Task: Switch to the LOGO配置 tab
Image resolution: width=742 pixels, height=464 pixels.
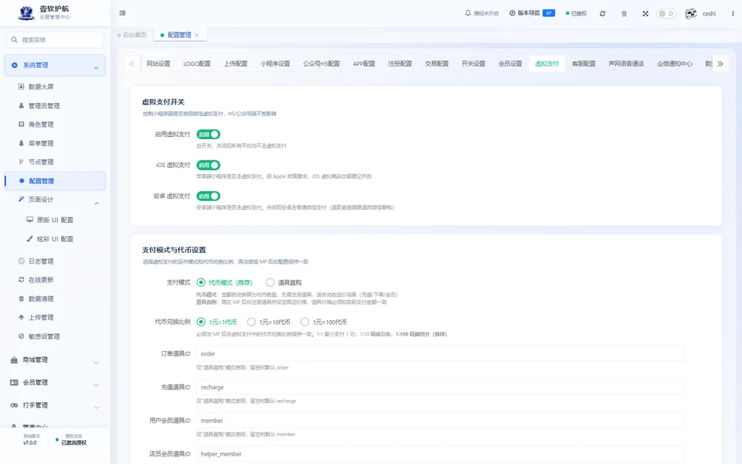Action: pos(197,63)
